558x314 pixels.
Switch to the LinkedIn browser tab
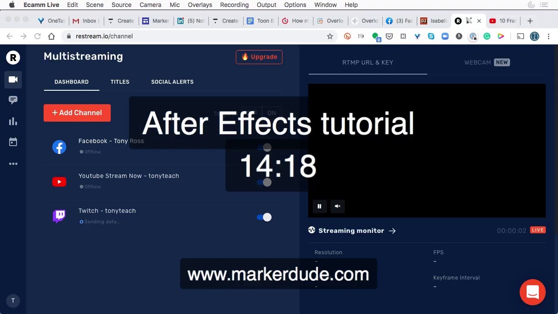tap(191, 21)
